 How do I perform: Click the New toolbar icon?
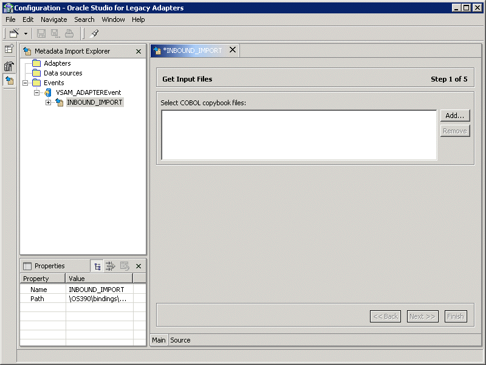14,33
